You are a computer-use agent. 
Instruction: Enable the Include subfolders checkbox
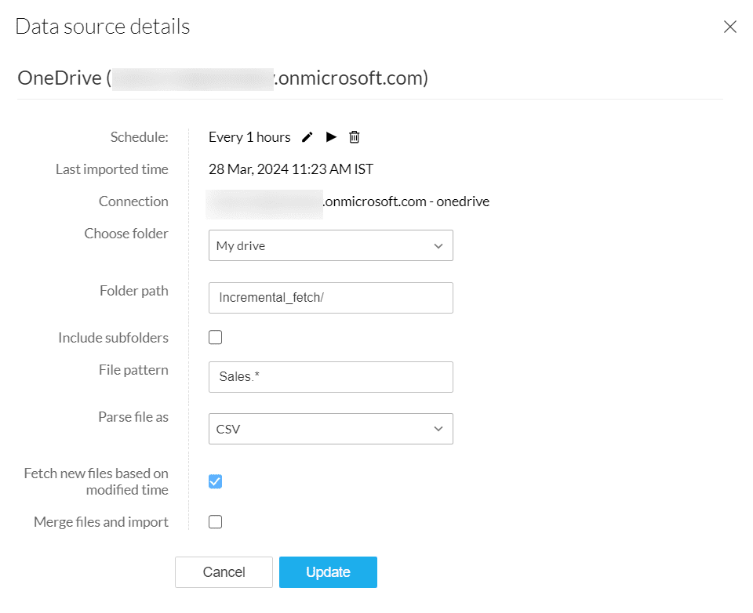(x=216, y=338)
